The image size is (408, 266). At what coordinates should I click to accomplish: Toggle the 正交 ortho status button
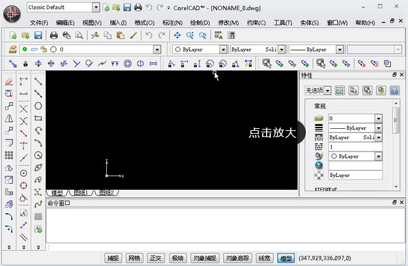[156, 258]
